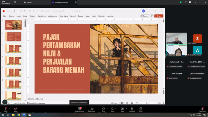Open the Comments icon in PowerPoint
The width and height of the screenshot is (208, 117).
[152, 16]
